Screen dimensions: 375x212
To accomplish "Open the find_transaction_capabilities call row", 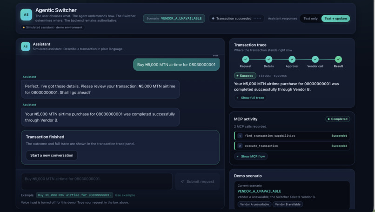I will coord(292,136).
